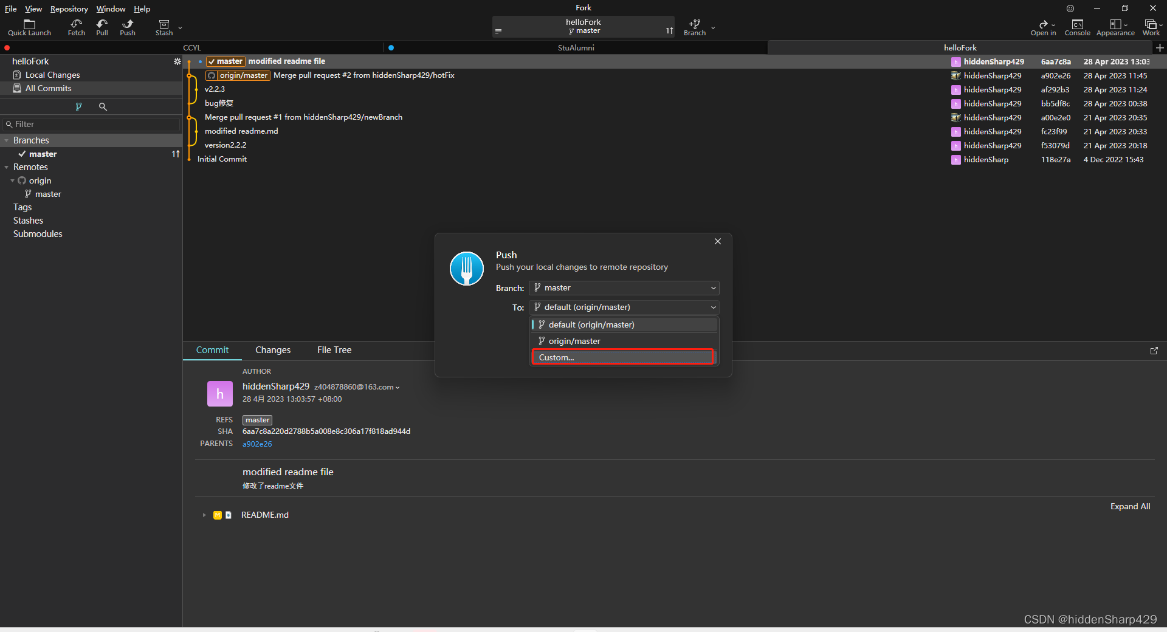
Task: Select the bug修复 commit row
Action: [x=675, y=103]
